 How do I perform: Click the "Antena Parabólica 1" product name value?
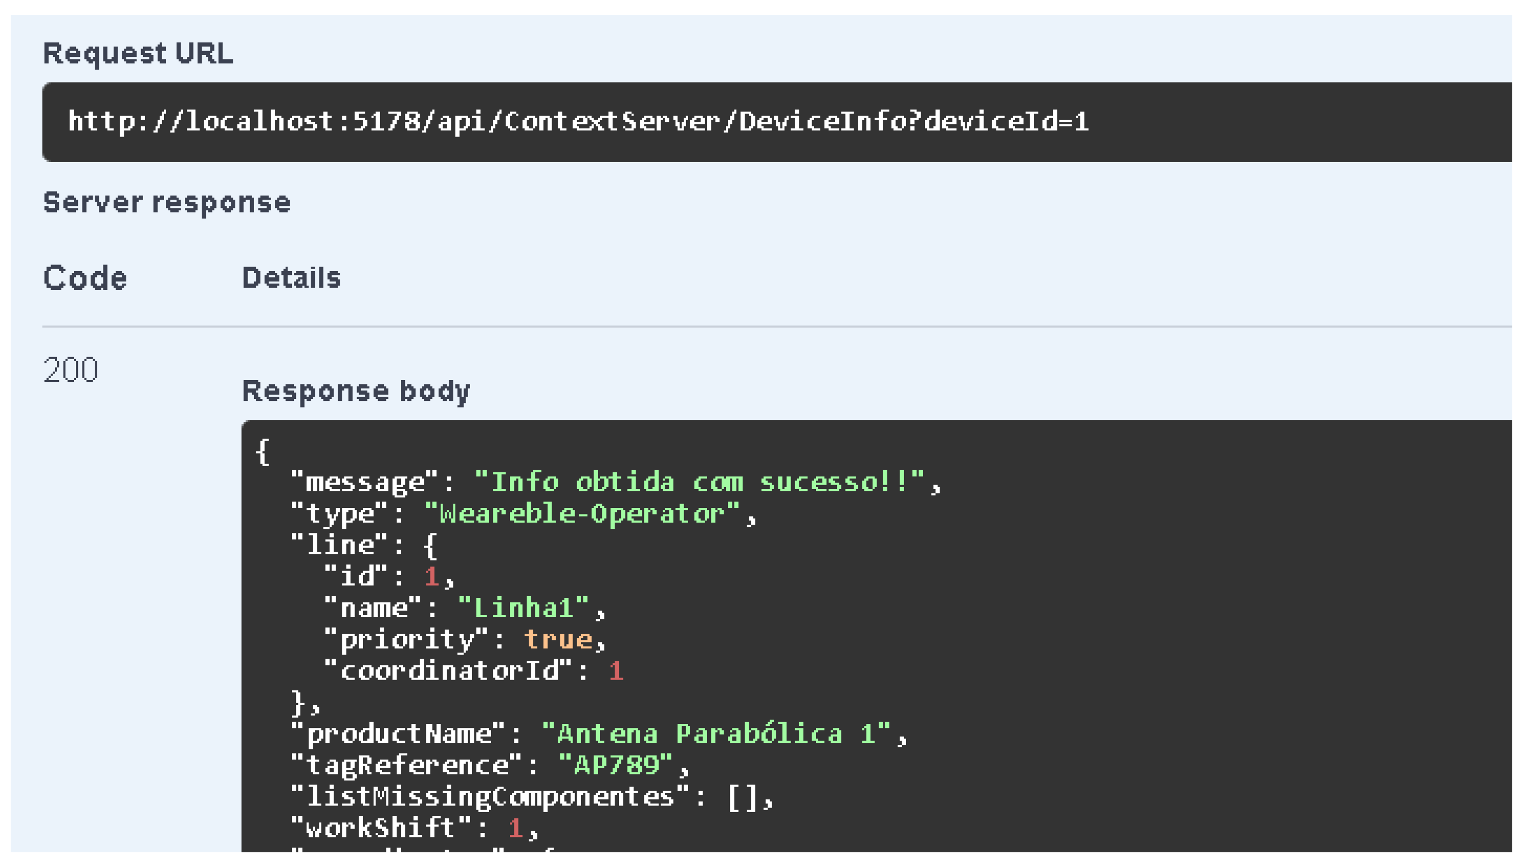[x=716, y=734]
